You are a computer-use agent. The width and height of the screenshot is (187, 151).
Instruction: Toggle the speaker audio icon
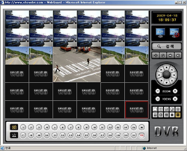pos(178,56)
